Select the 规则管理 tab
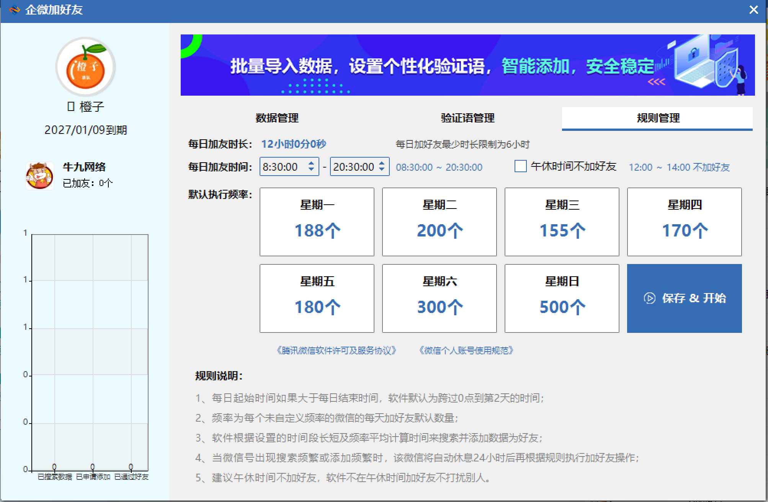The height and width of the screenshot is (502, 768). coord(657,118)
